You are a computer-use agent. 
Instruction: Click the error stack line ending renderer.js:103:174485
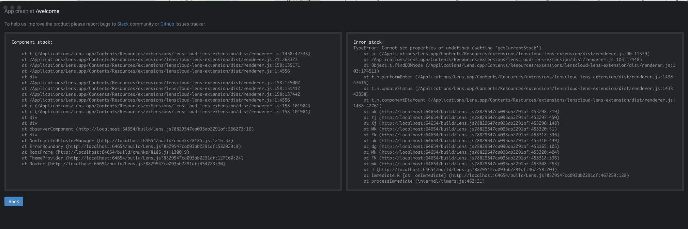pyautogui.click(x=503, y=60)
